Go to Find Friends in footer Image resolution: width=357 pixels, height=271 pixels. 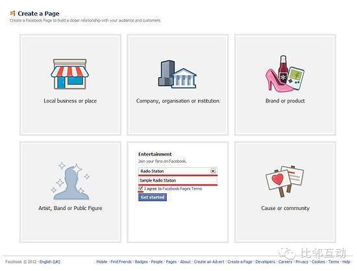click(121, 262)
